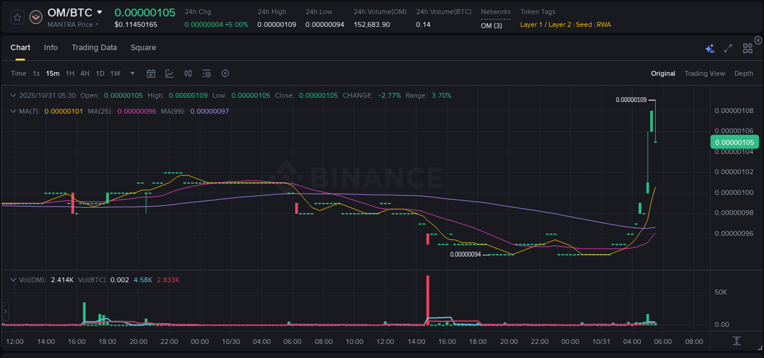Click the candlestick comparison icon in chart toolbar
Viewport: 764px width, 358px height.
point(188,73)
